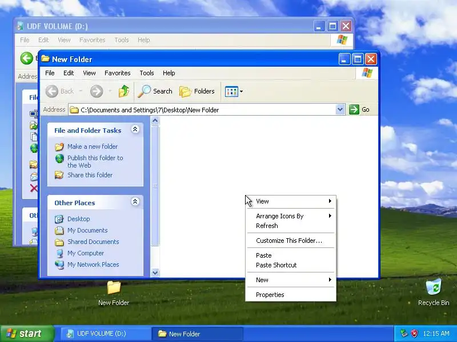Click drive icon in UDF VOLUME title bar

20,26
